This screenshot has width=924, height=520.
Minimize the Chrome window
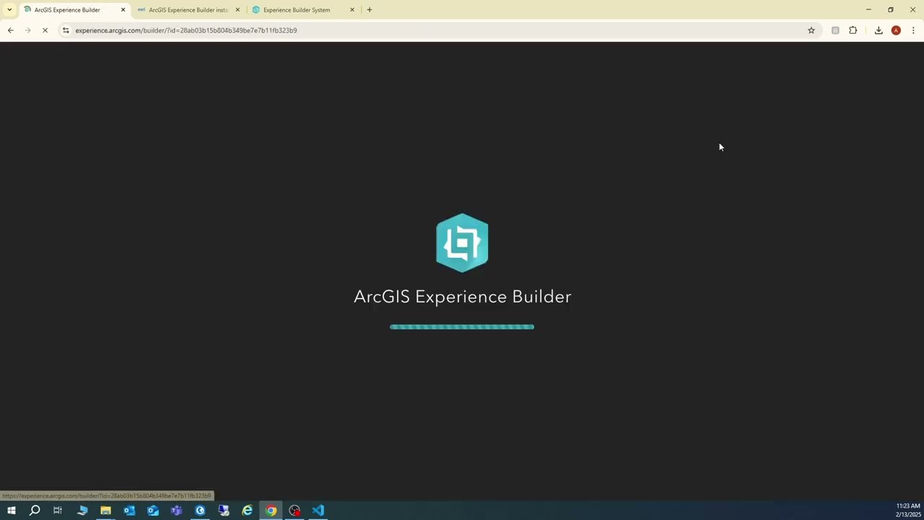pos(868,10)
